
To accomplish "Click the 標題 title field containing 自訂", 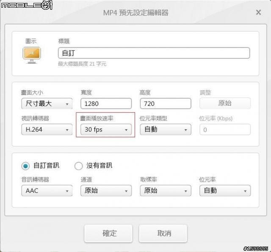I will pyautogui.click(x=154, y=53).
